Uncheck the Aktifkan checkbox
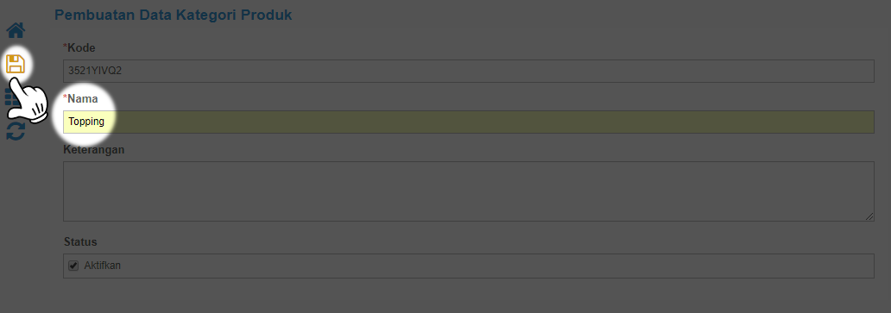Image resolution: width=891 pixels, height=313 pixels. (x=73, y=266)
